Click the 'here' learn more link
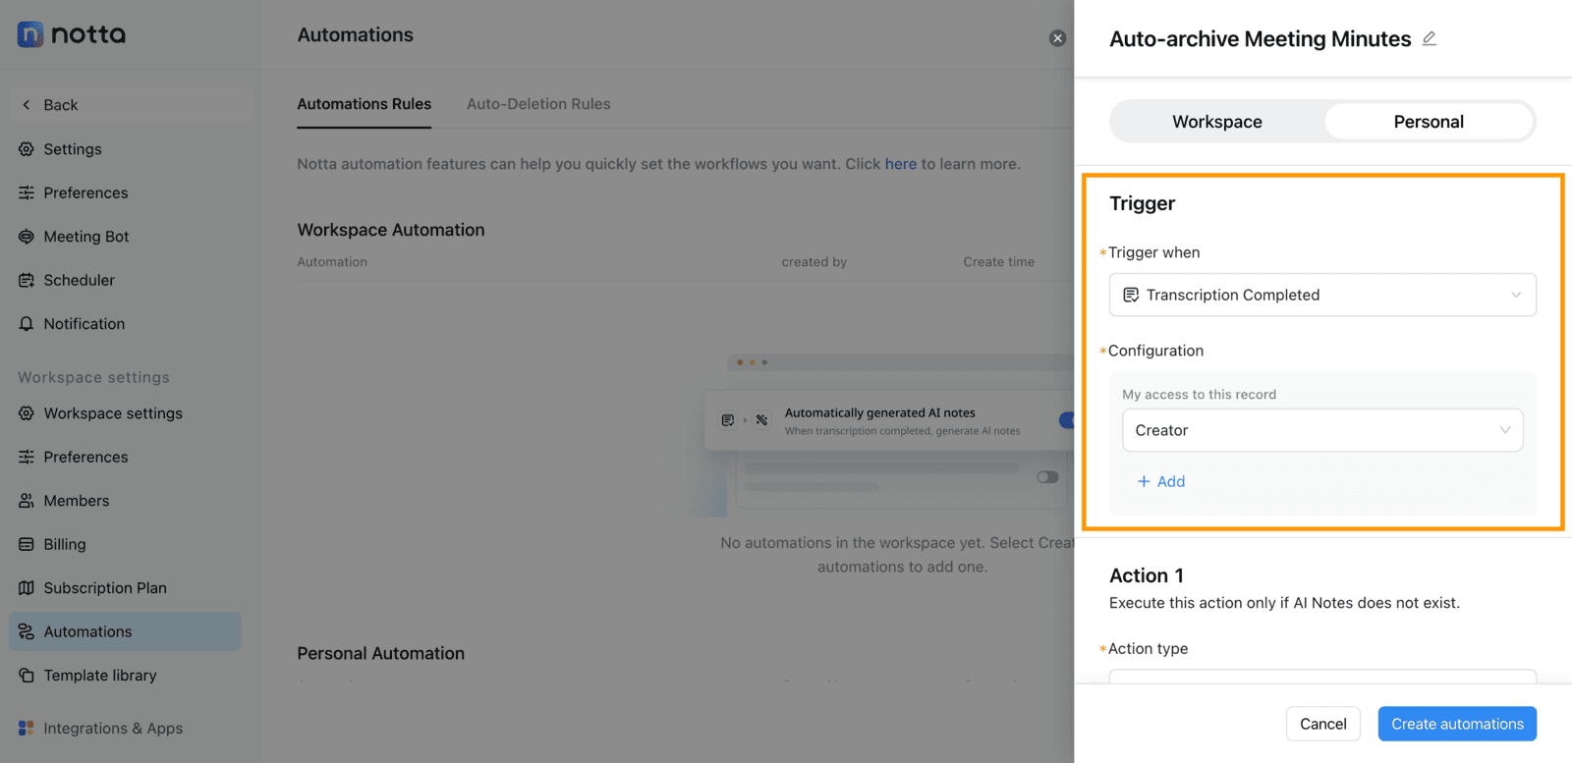Screen dimensions: 1572x763 (x=901, y=164)
